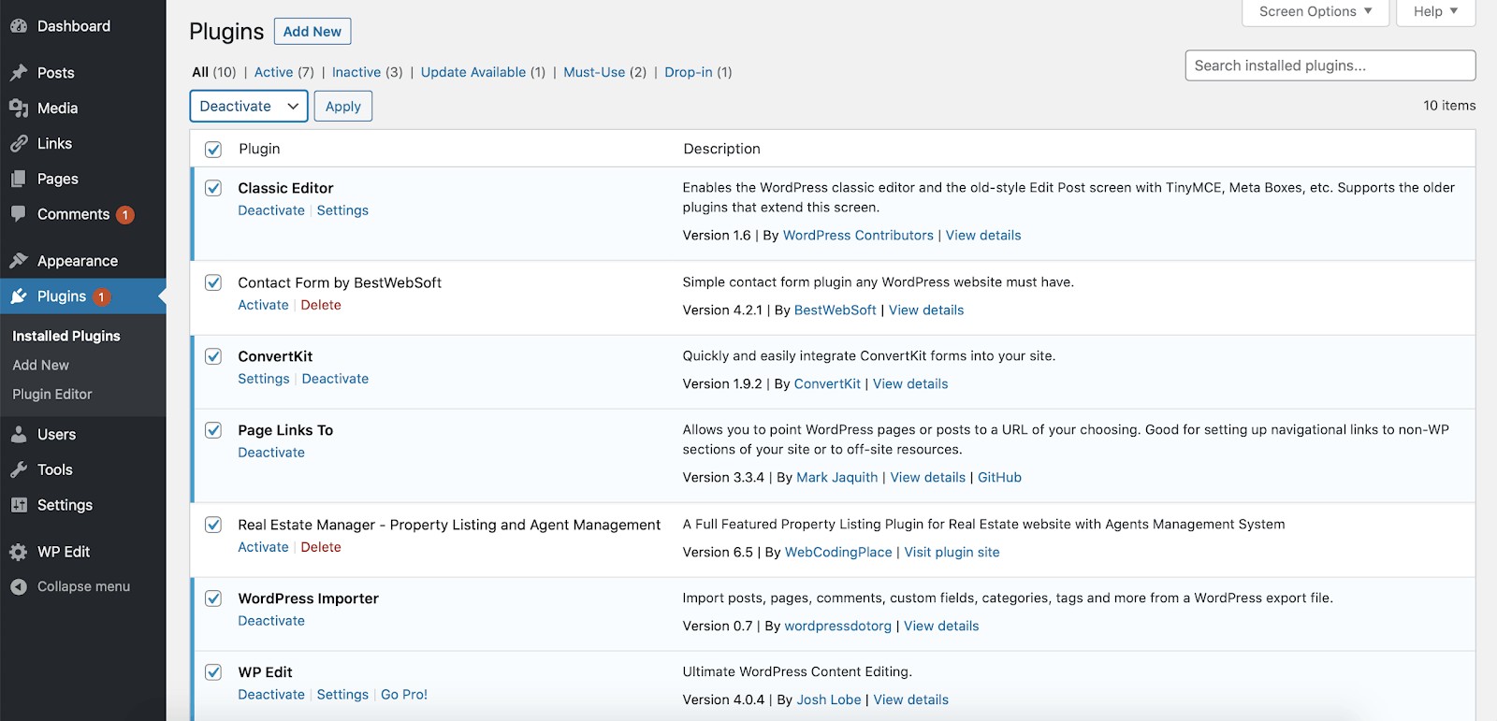Open the Mark Jaquith author link
This screenshot has height=721, width=1497.
click(x=837, y=478)
